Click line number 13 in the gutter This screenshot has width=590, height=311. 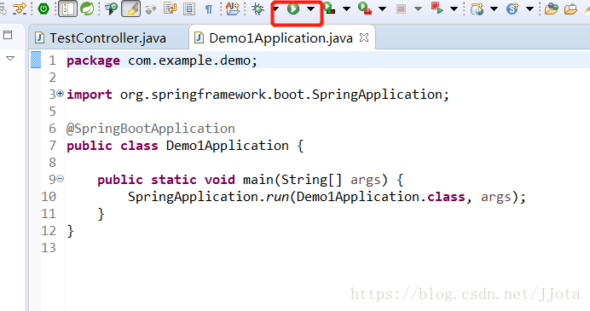tap(49, 248)
